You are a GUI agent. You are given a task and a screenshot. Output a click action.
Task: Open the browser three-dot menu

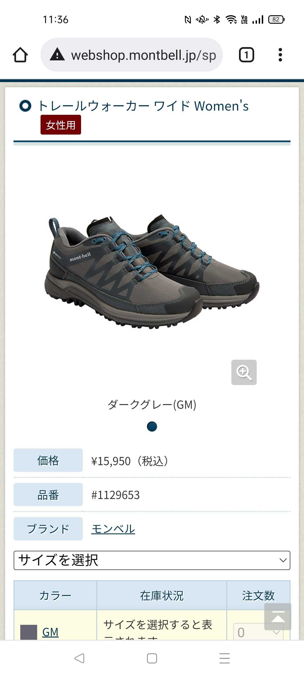[280, 55]
